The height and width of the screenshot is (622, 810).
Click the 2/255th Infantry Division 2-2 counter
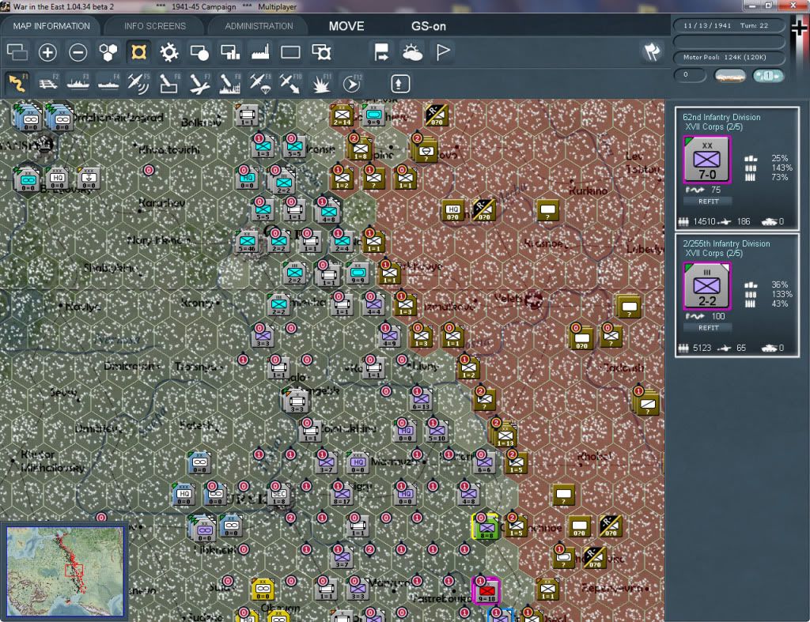pyautogui.click(x=706, y=286)
